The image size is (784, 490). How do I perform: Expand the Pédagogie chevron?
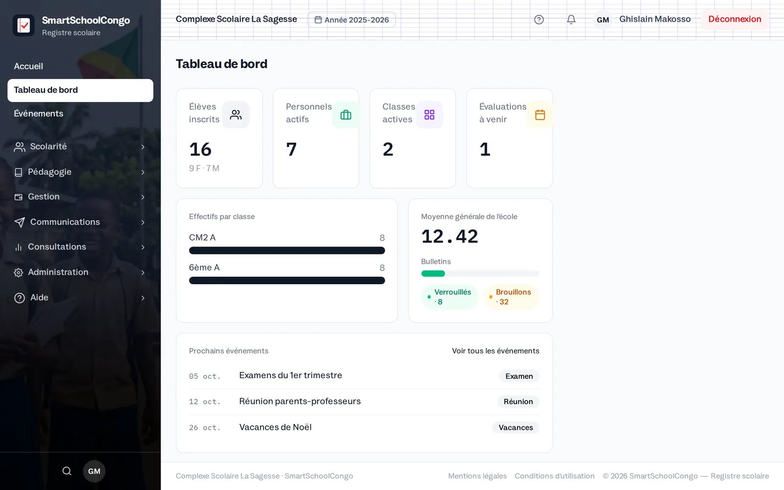click(143, 172)
